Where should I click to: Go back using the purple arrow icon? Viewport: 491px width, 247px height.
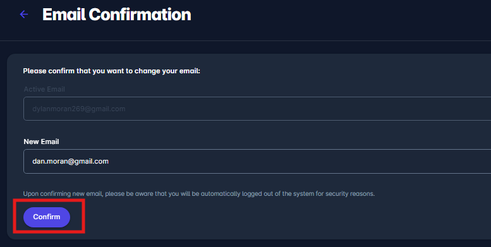(x=24, y=15)
